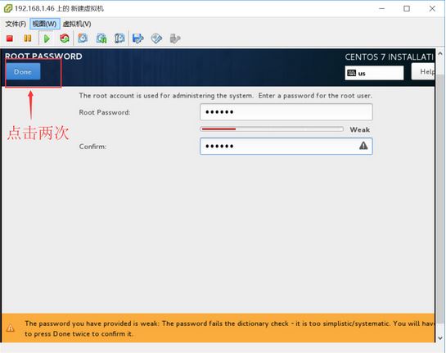Image resolution: width=446 pixels, height=353 pixels.
Task: Click the vertical scrollbar down arrow
Action: (x=440, y=338)
